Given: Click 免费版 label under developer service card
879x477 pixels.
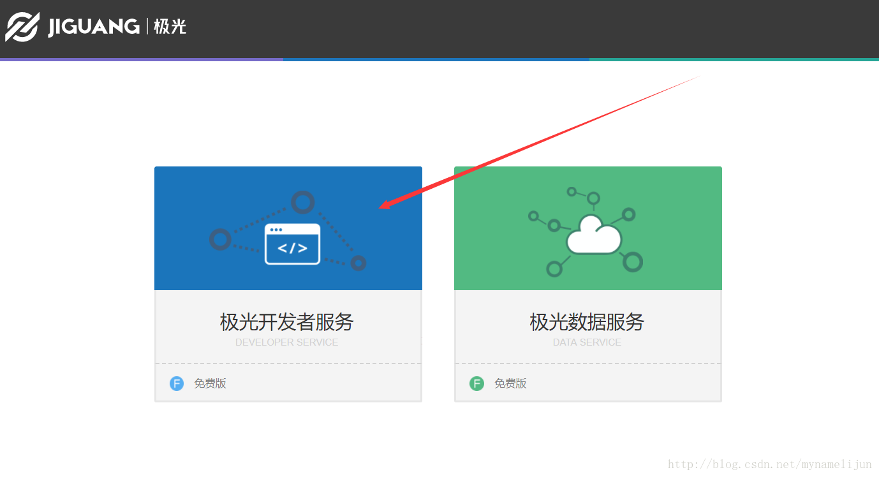Looking at the screenshot, I should 210,383.
